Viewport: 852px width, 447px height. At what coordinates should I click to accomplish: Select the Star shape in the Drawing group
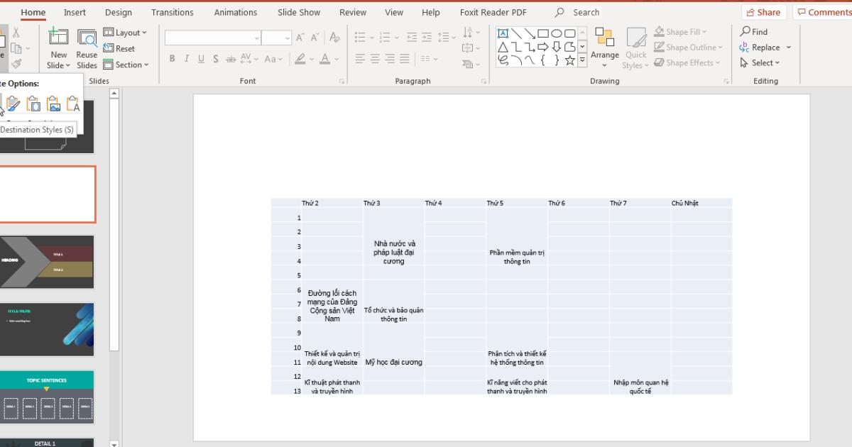point(569,60)
